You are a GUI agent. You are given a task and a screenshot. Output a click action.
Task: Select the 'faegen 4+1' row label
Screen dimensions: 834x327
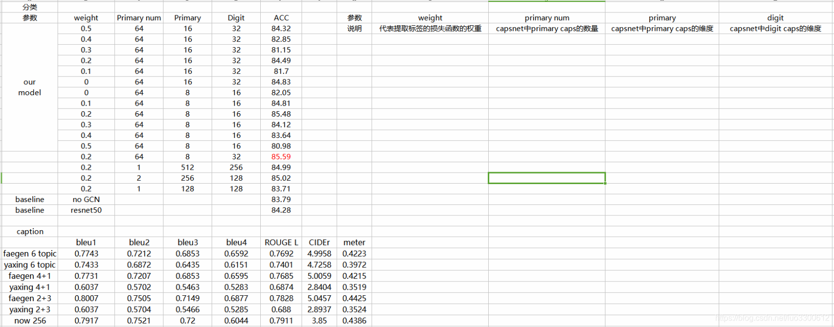[x=30, y=276]
